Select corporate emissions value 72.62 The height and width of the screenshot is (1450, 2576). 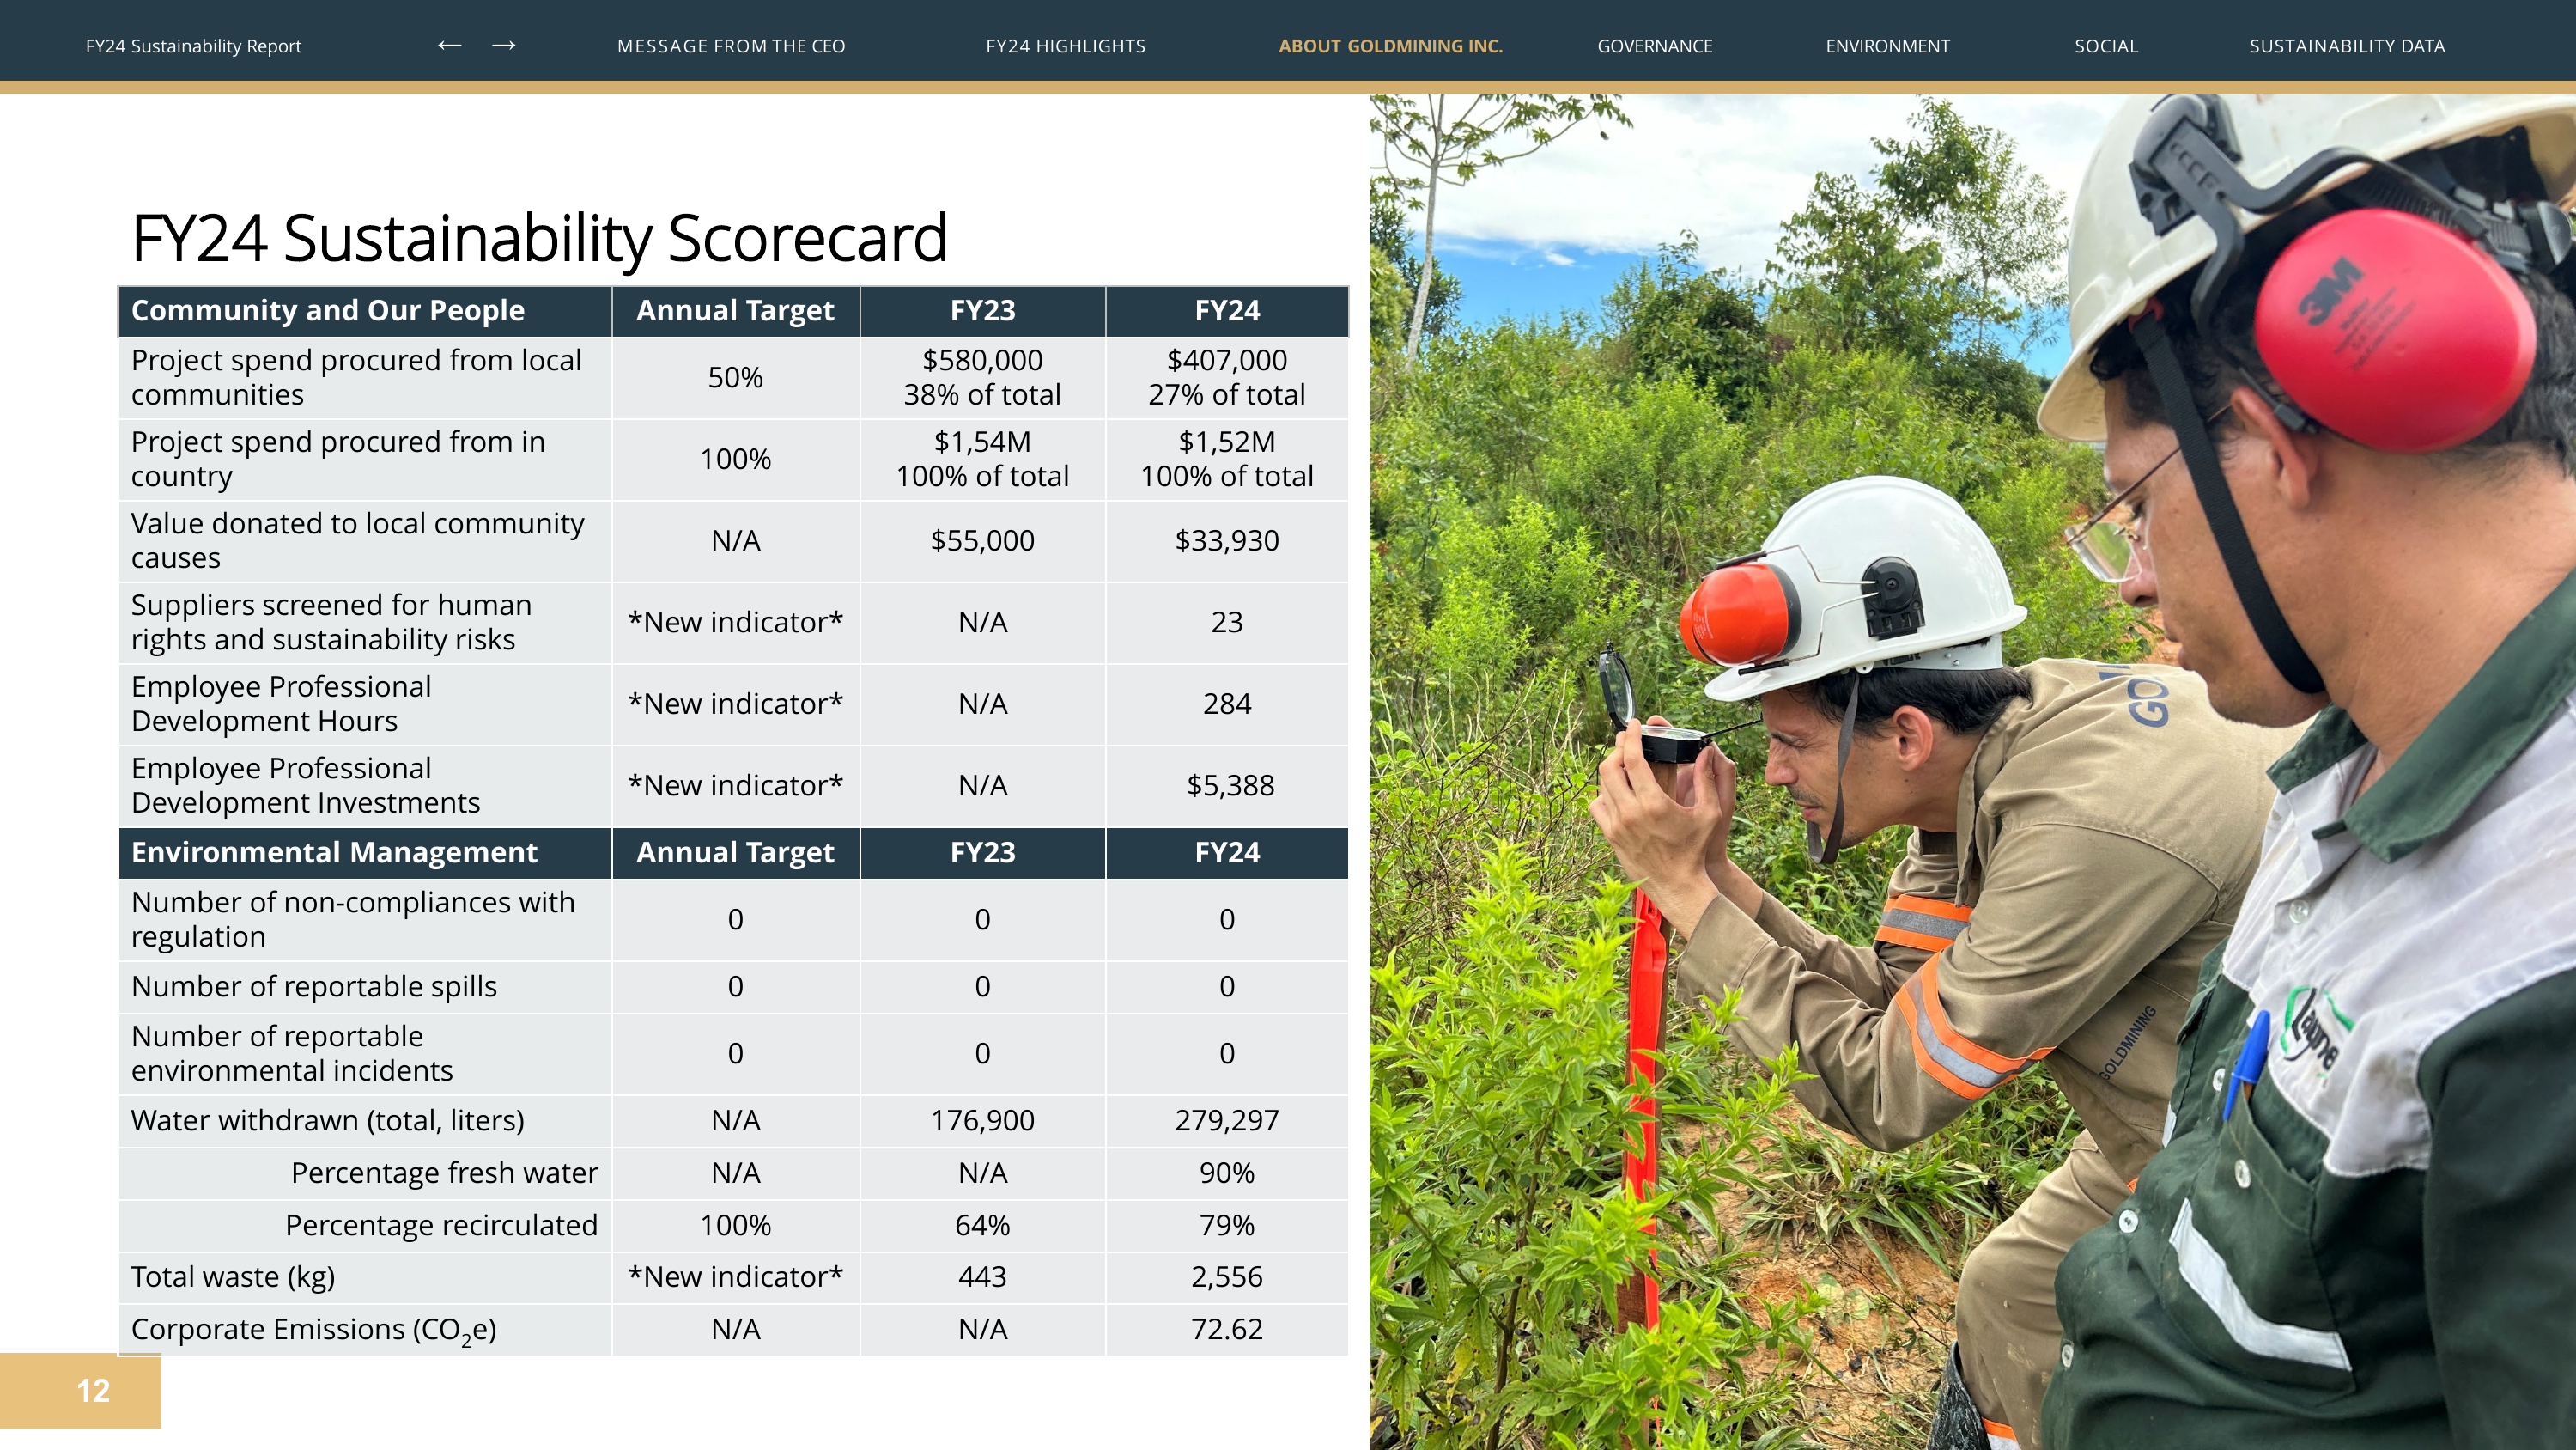1226,1330
